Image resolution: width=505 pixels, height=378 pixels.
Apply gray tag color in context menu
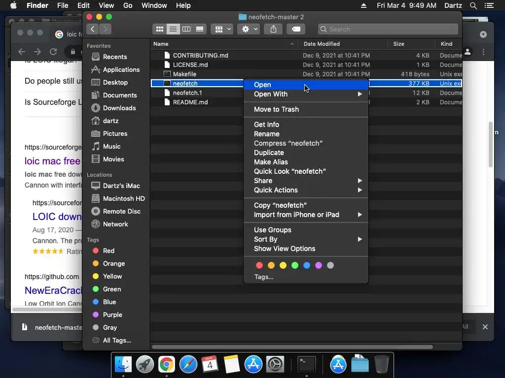tap(330, 265)
